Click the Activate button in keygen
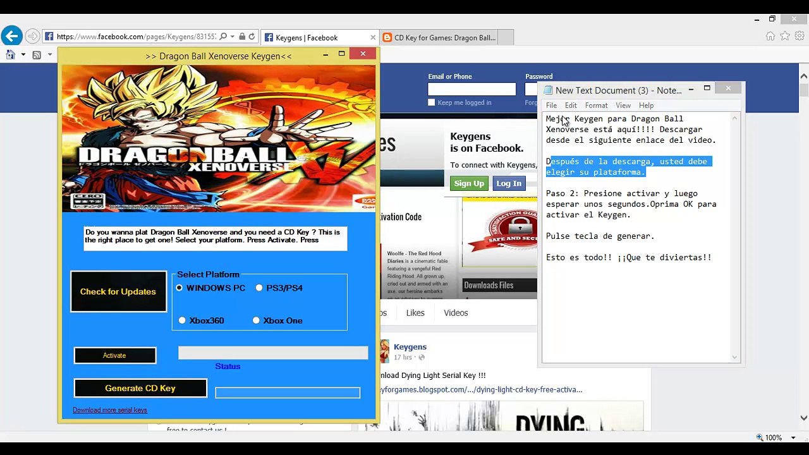This screenshot has width=809, height=455. click(114, 355)
